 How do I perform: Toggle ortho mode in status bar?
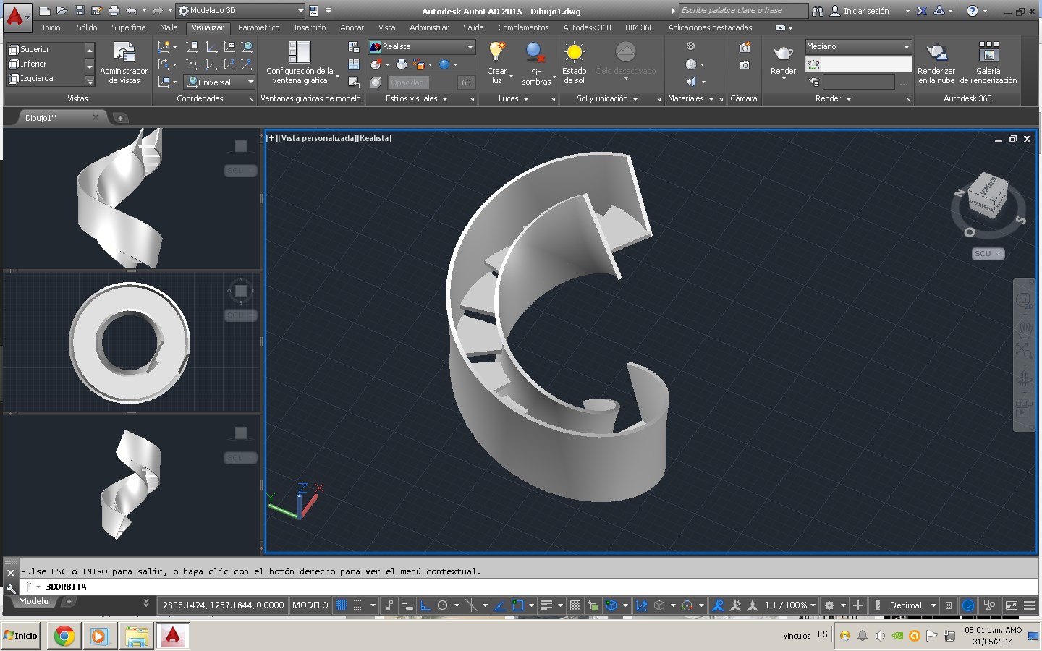coord(425,605)
